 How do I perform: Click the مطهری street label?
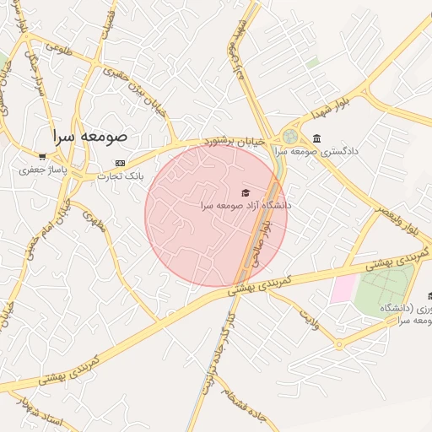click(94, 222)
